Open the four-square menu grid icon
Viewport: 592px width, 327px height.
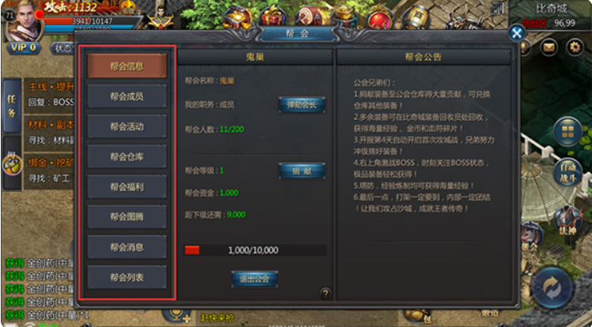pos(568,131)
